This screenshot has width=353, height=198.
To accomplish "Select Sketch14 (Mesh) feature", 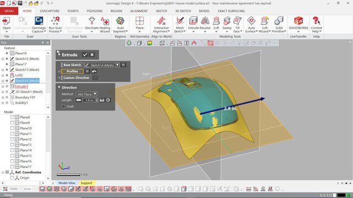I will (x=27, y=81).
